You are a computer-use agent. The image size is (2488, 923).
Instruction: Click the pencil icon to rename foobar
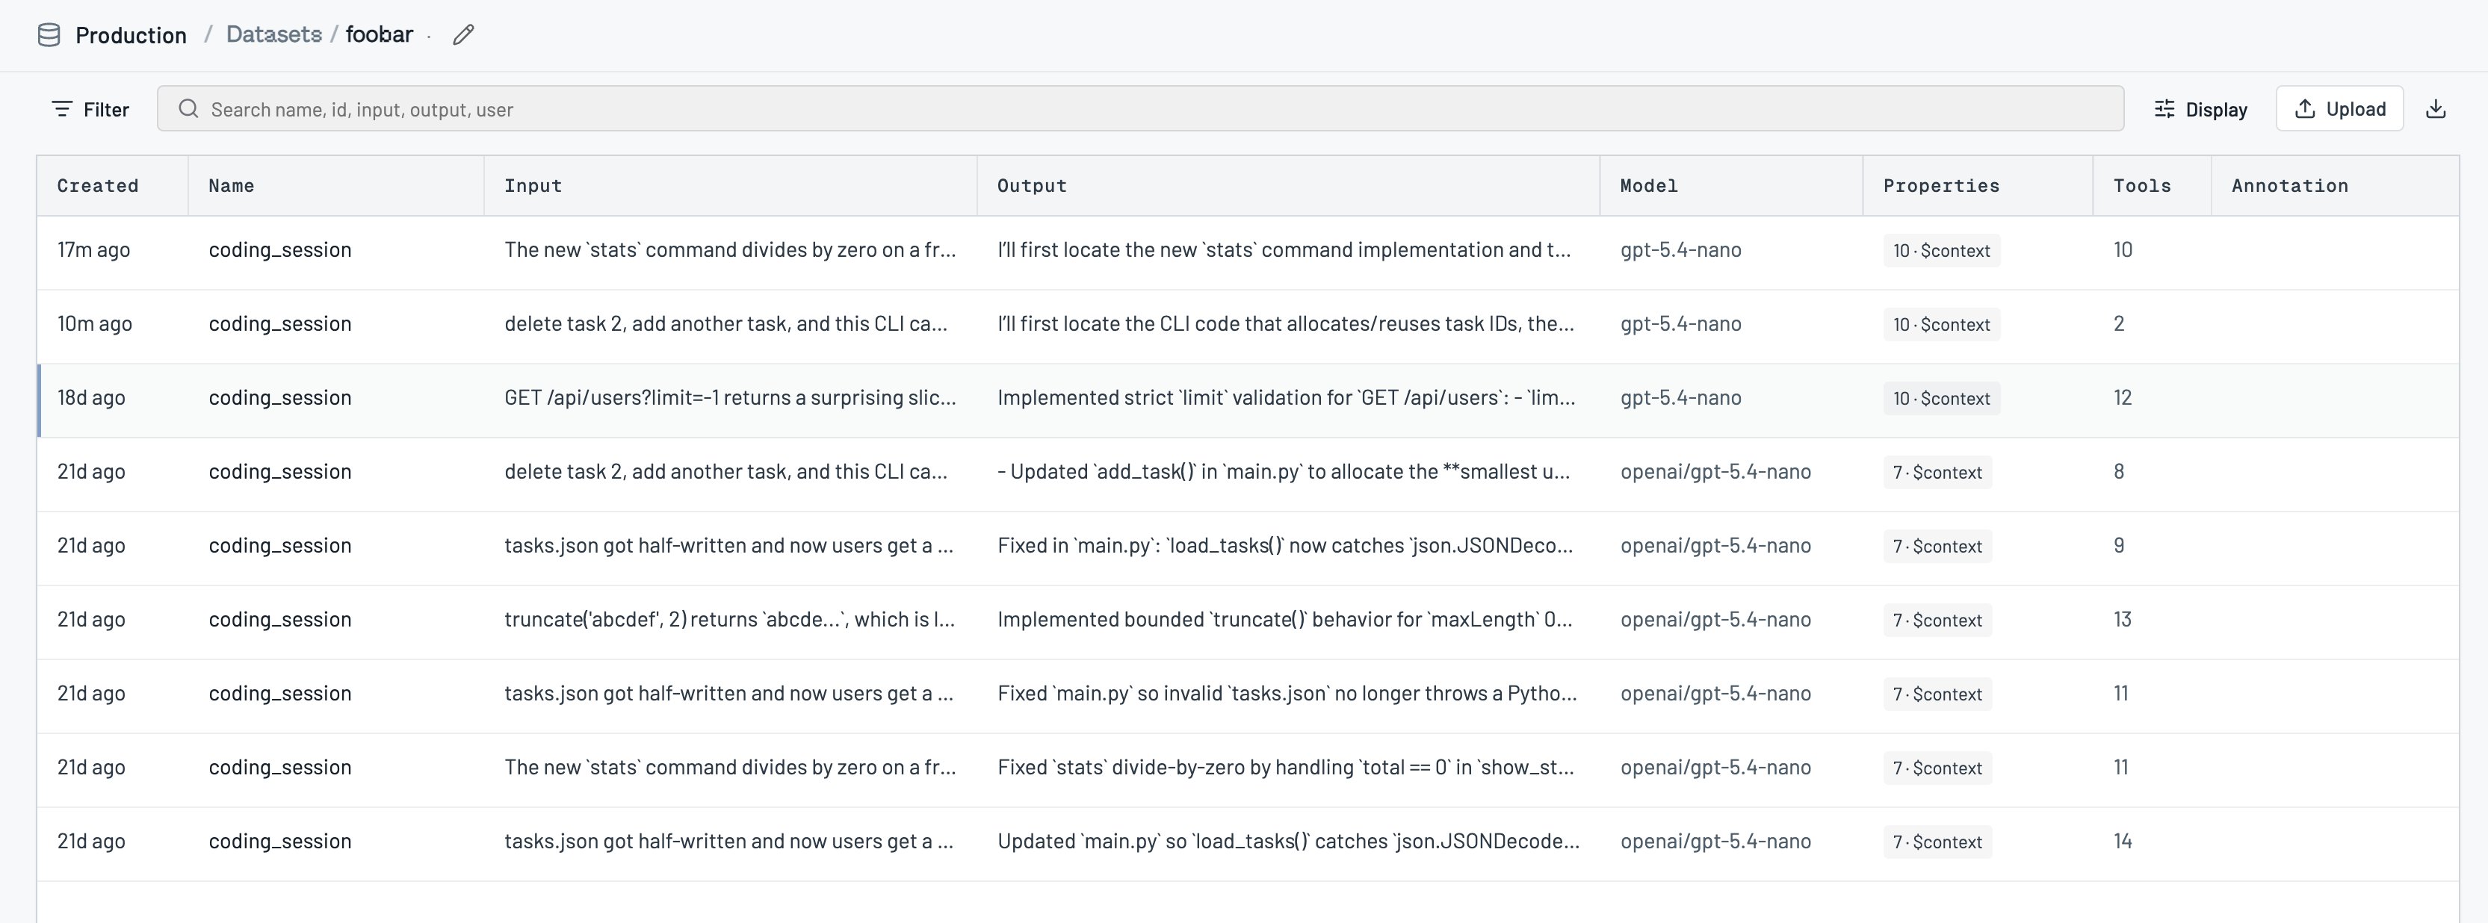pos(463,35)
